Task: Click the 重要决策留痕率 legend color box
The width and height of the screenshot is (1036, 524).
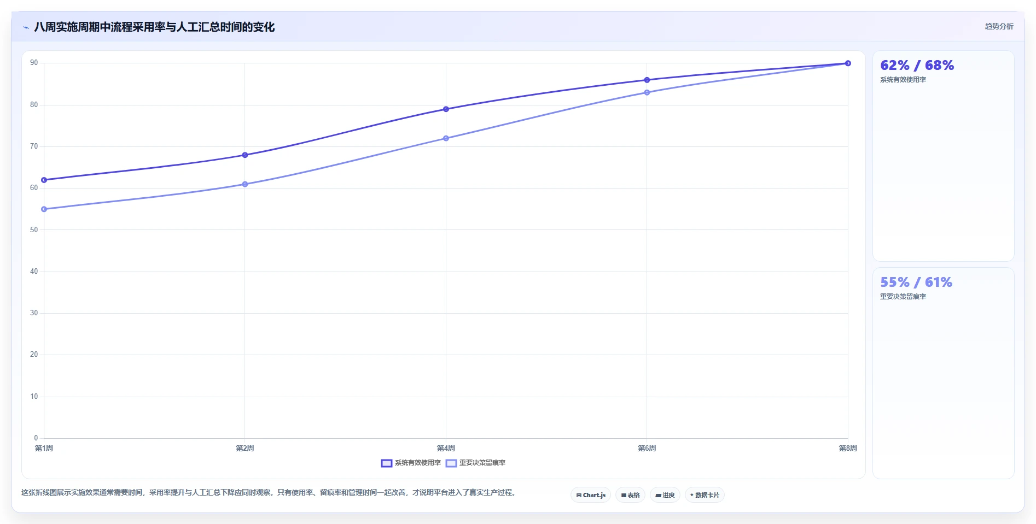Action: (x=451, y=463)
